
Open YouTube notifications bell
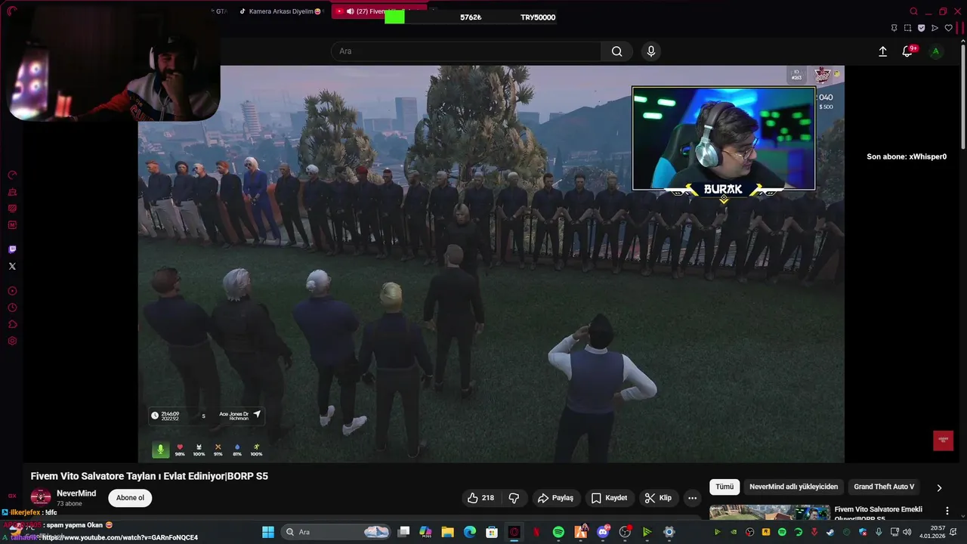click(x=907, y=51)
